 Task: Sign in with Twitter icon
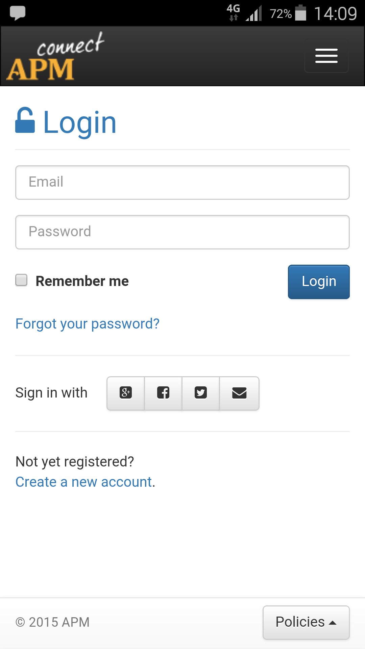(x=200, y=393)
